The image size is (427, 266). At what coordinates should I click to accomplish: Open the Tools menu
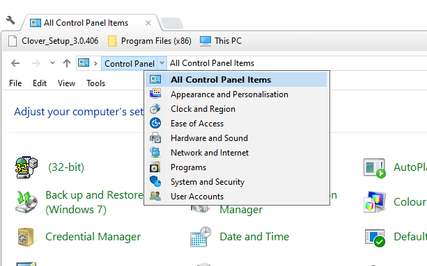(95, 83)
